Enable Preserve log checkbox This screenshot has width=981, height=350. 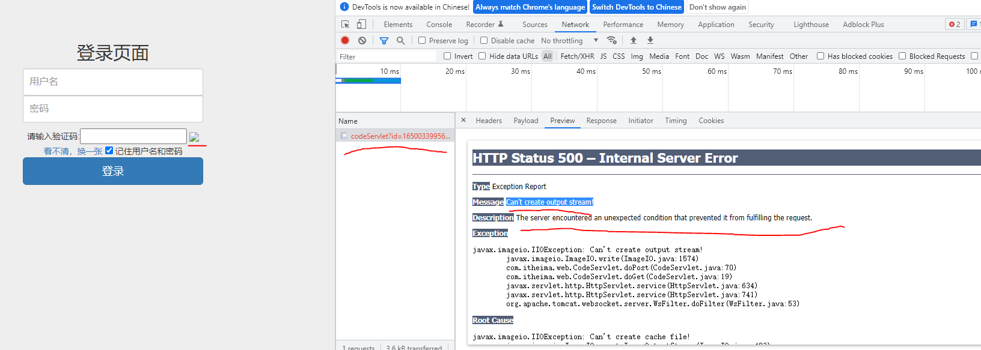(x=422, y=40)
